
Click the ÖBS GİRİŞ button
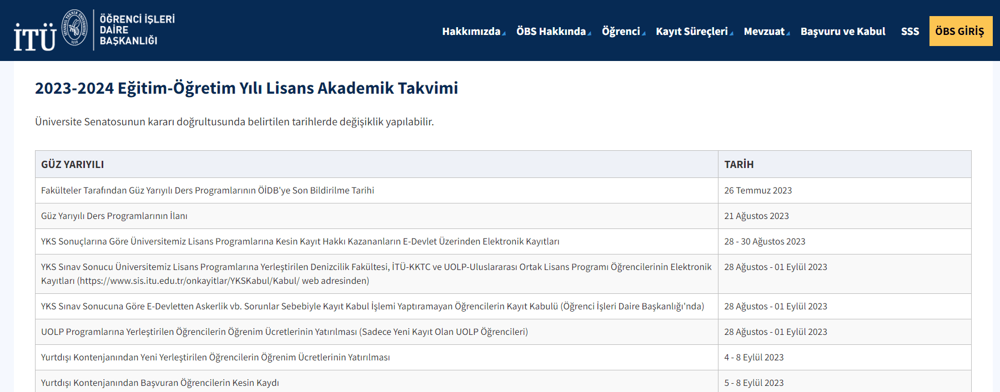pos(961,31)
